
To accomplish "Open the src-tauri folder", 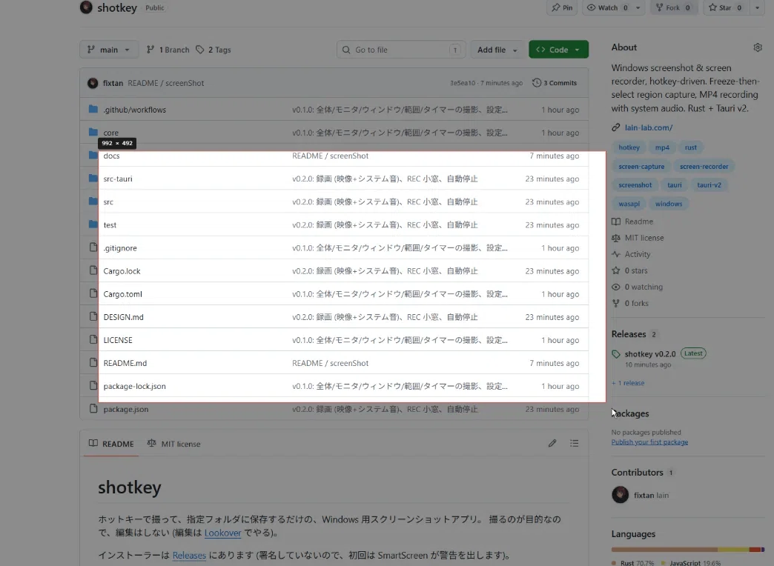I will click(x=118, y=179).
